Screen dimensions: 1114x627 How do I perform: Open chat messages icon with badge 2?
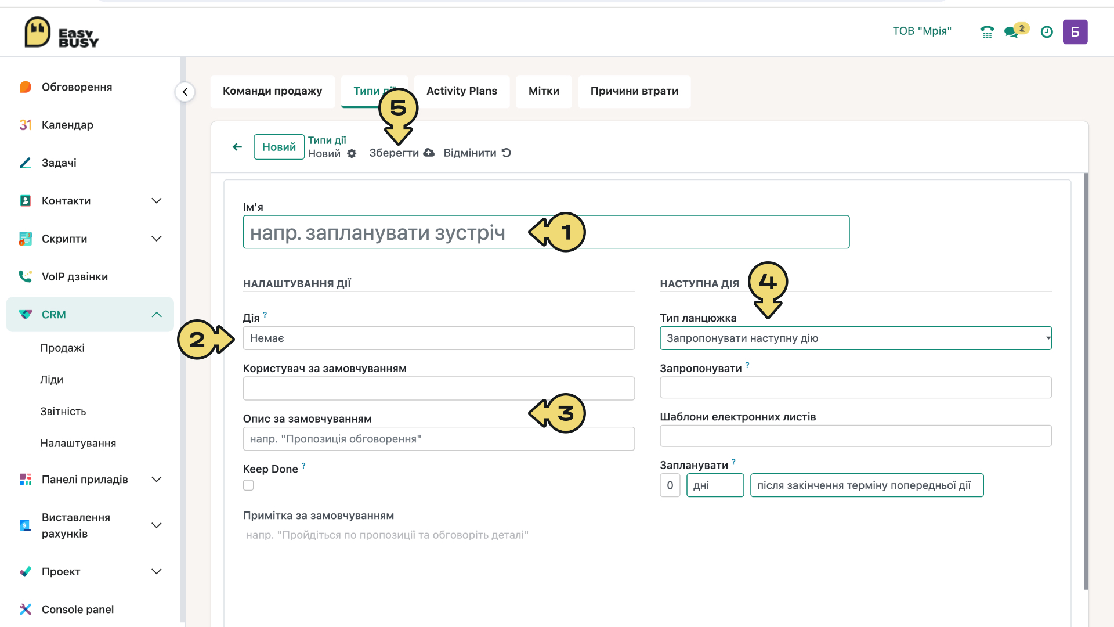[x=1015, y=31]
